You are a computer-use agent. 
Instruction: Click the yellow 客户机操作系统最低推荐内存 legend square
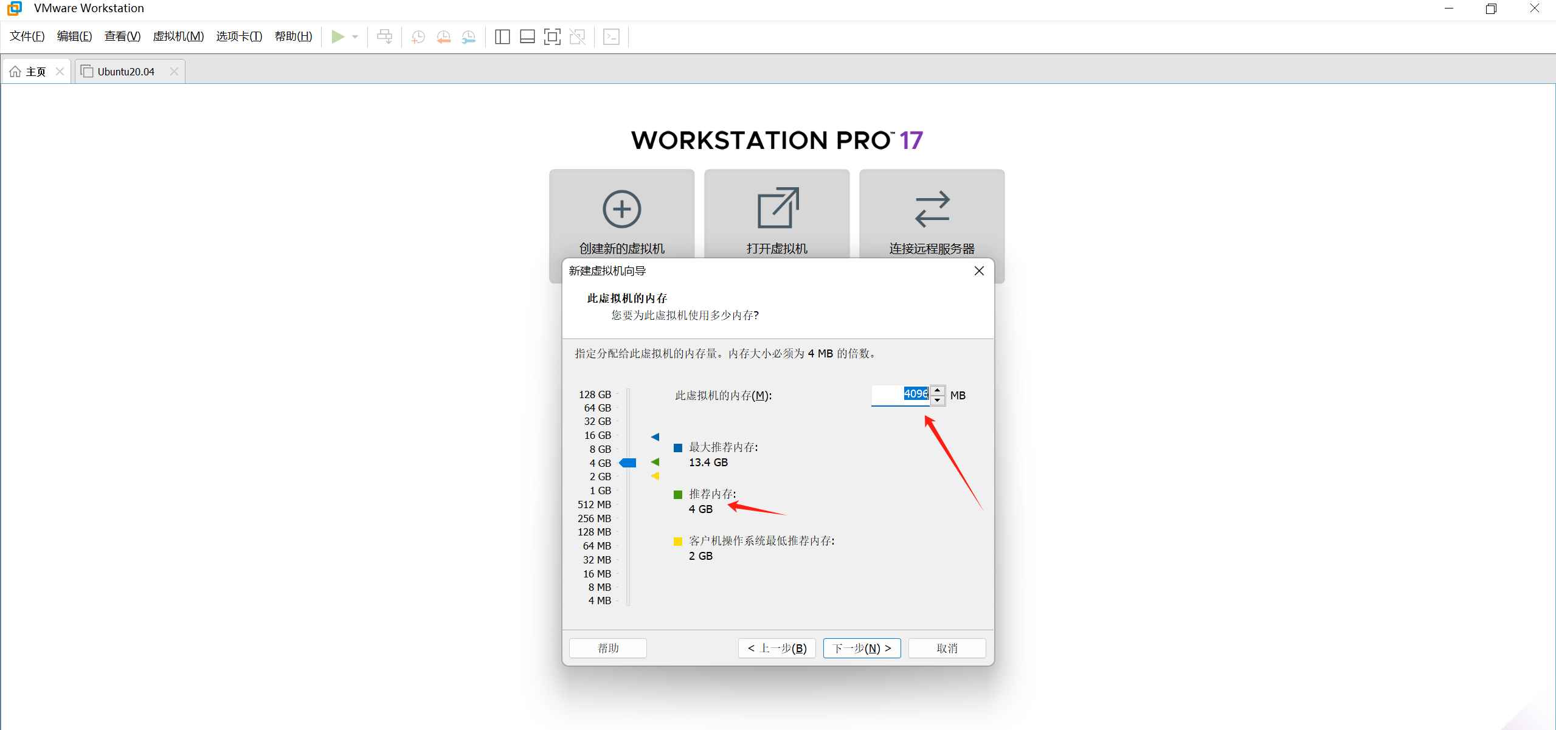pos(678,542)
